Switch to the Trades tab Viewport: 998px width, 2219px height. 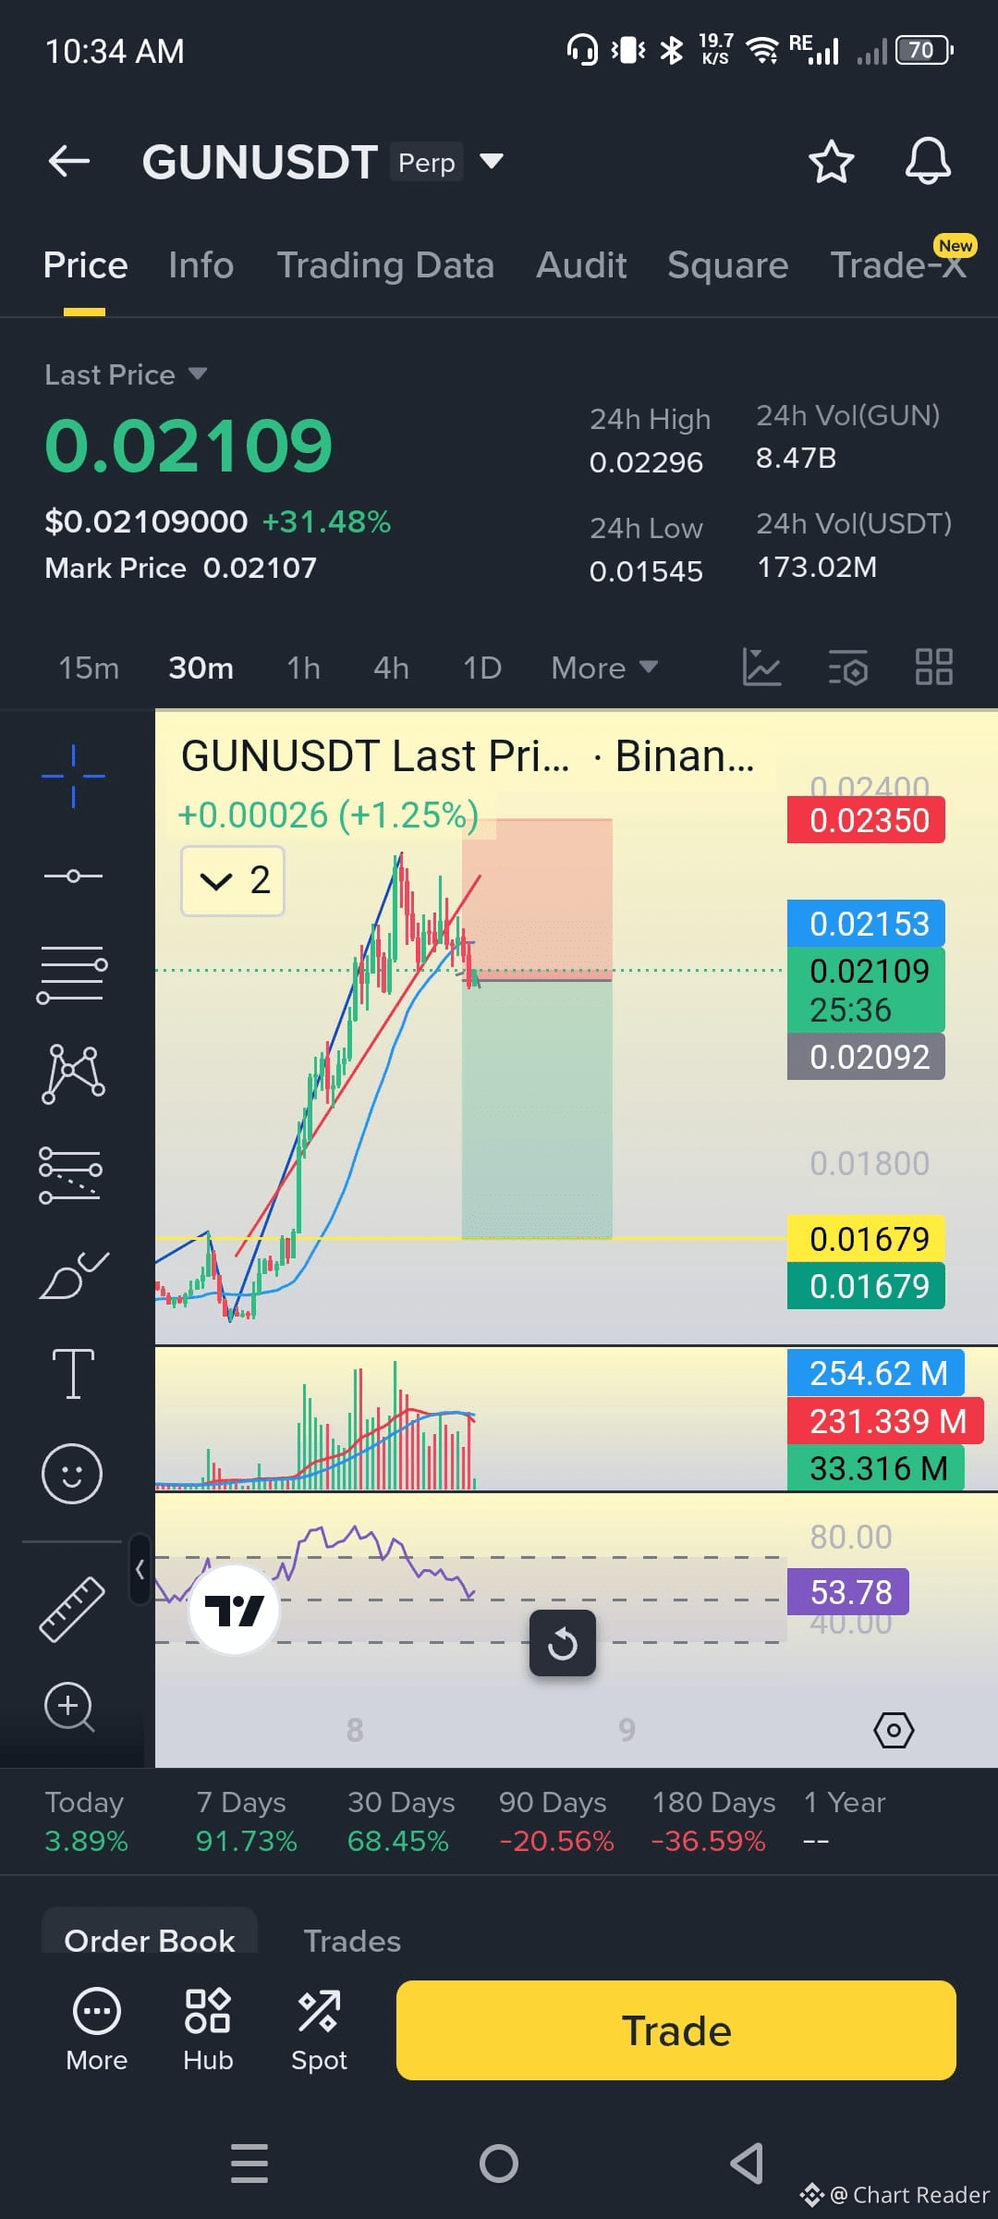352,1940
